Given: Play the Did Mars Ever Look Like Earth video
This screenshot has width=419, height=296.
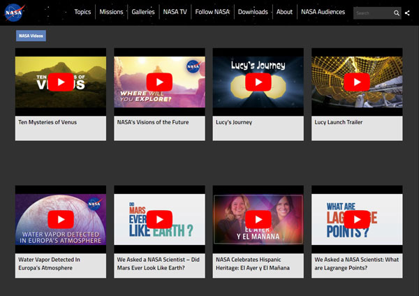Looking at the screenshot, I should 159,219.
